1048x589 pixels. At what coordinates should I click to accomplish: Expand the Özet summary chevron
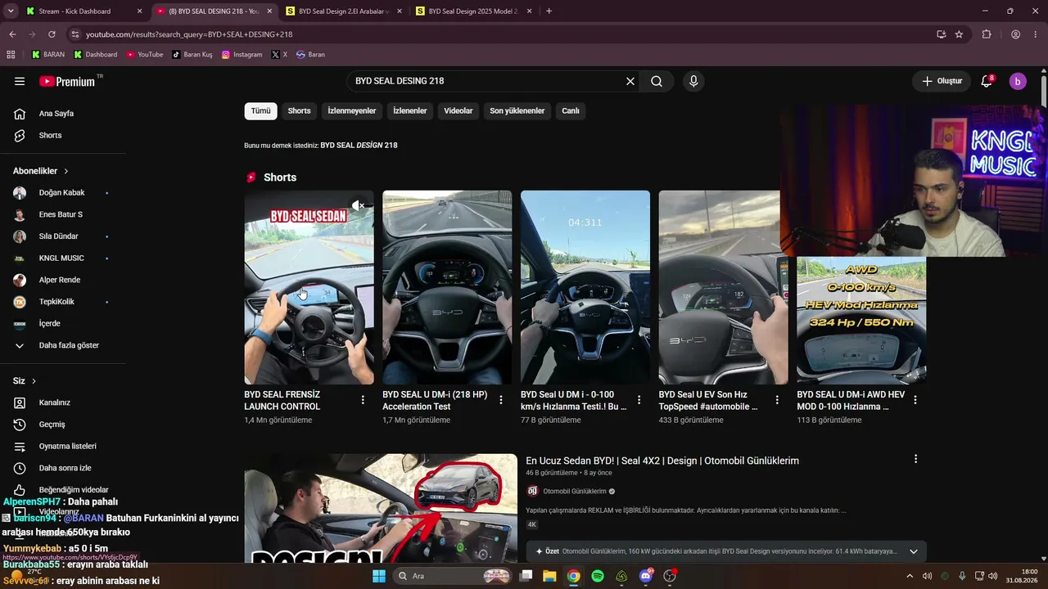point(914,551)
